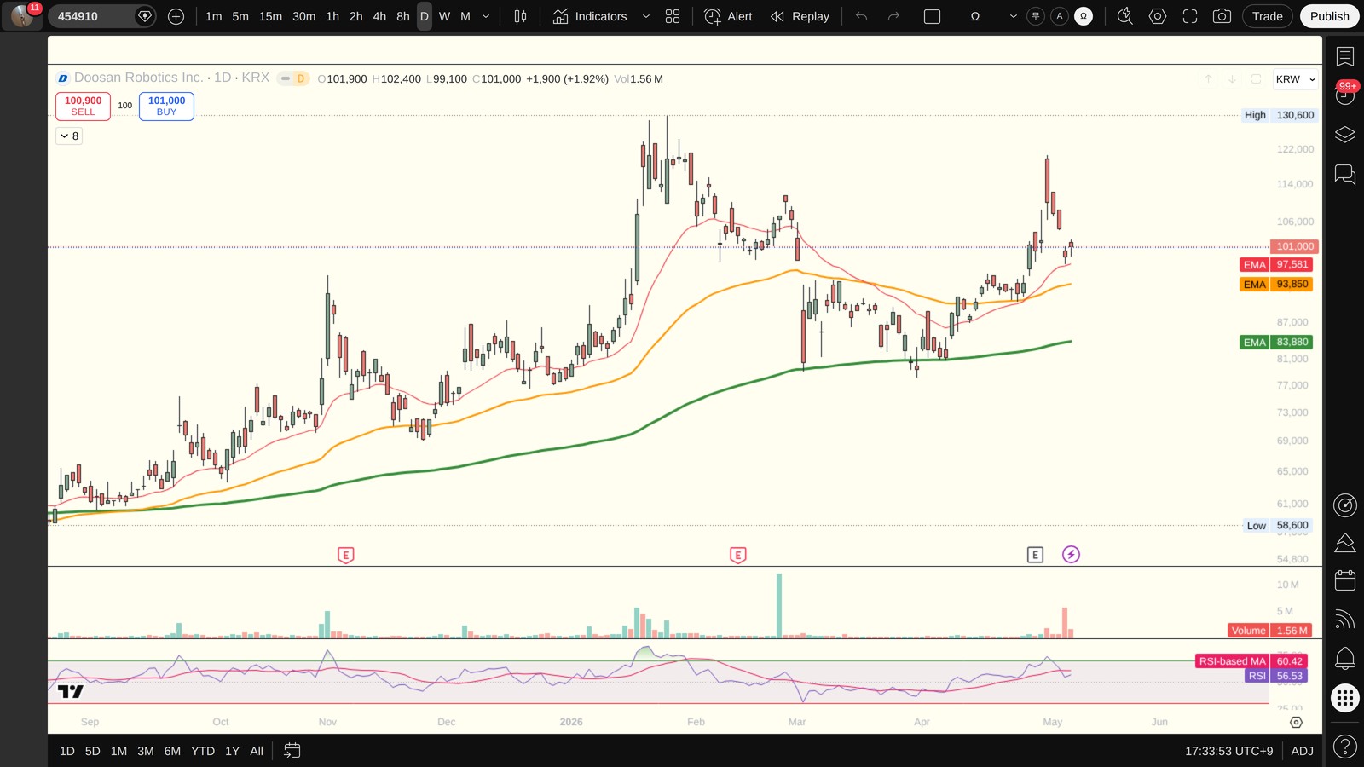The height and width of the screenshot is (767, 1364).
Task: Open alerts clock icon with 99+ badge
Action: point(1345,94)
